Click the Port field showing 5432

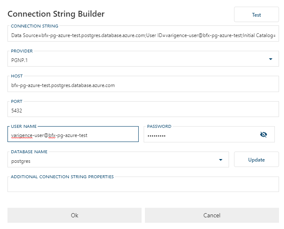click(x=143, y=109)
